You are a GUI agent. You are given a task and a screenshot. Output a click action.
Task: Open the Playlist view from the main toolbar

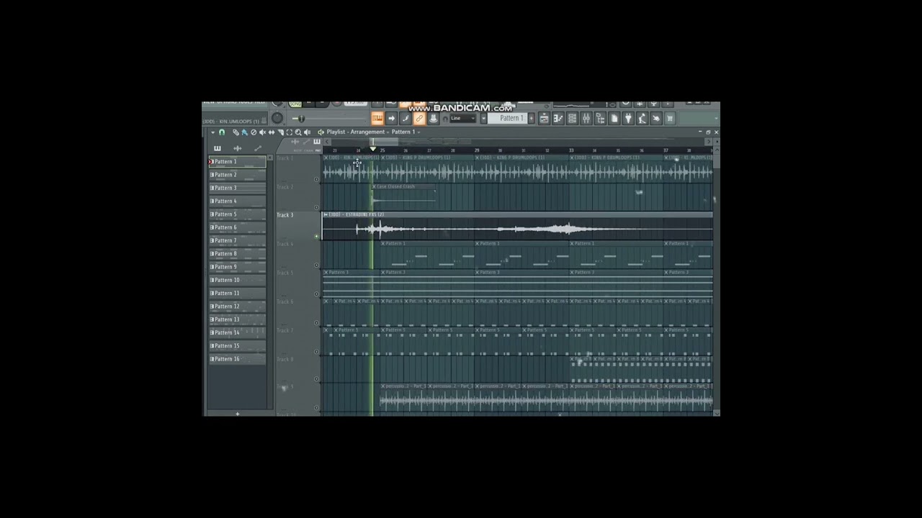pos(545,119)
